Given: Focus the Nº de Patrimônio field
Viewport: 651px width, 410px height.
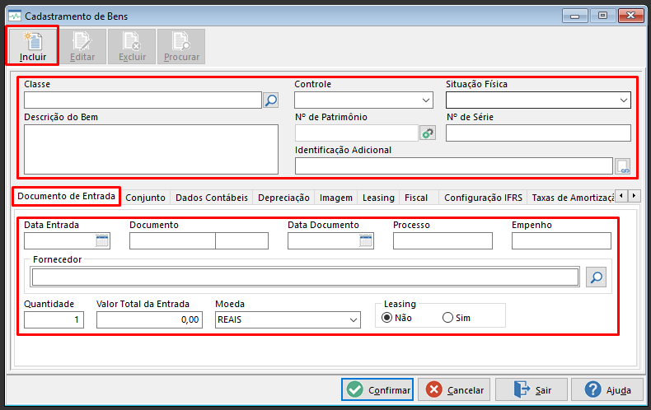Looking at the screenshot, I should (x=357, y=133).
